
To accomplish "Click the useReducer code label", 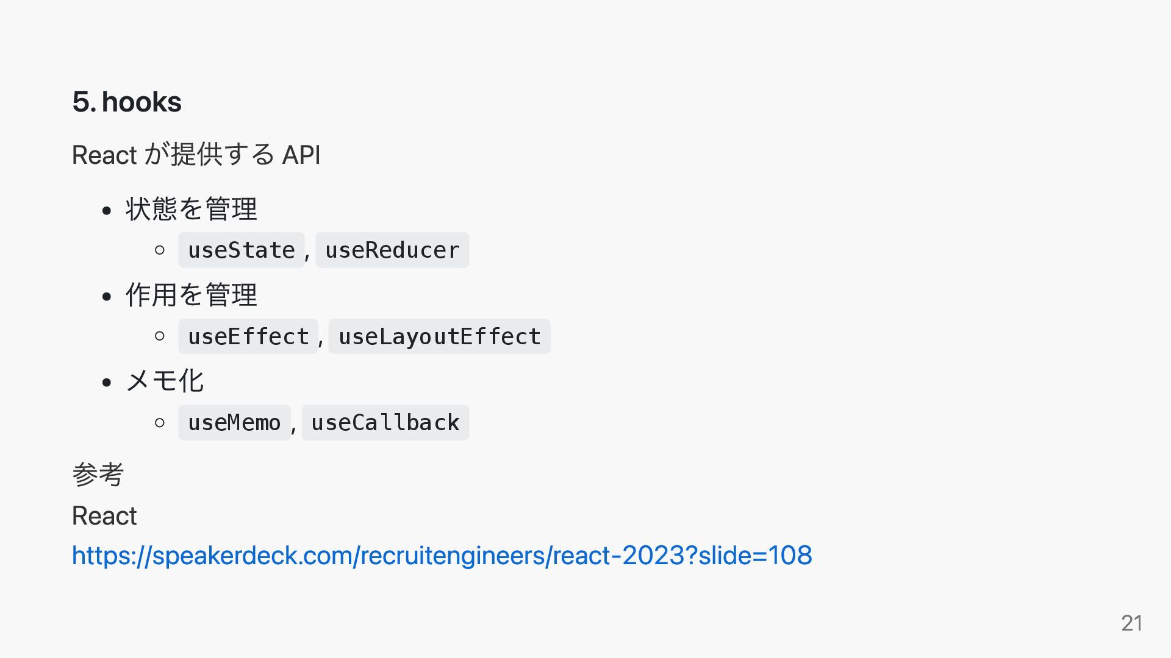I will 392,250.
